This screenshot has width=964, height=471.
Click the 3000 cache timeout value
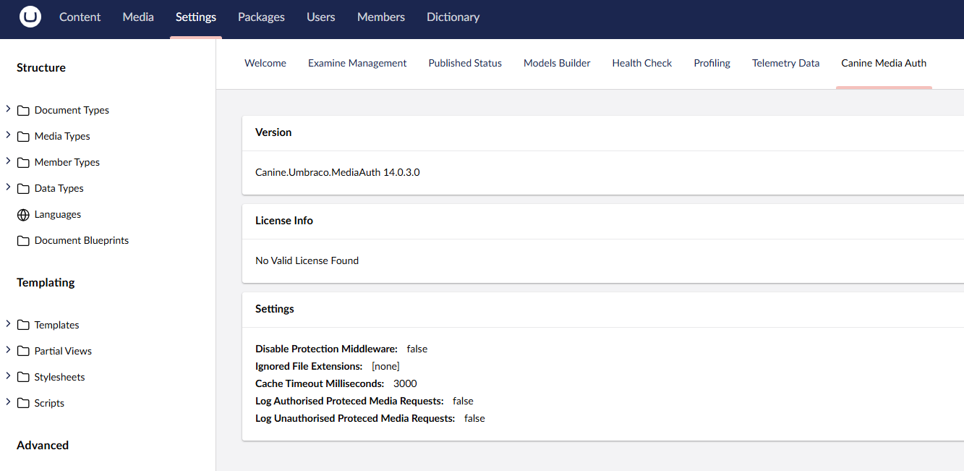coord(405,384)
